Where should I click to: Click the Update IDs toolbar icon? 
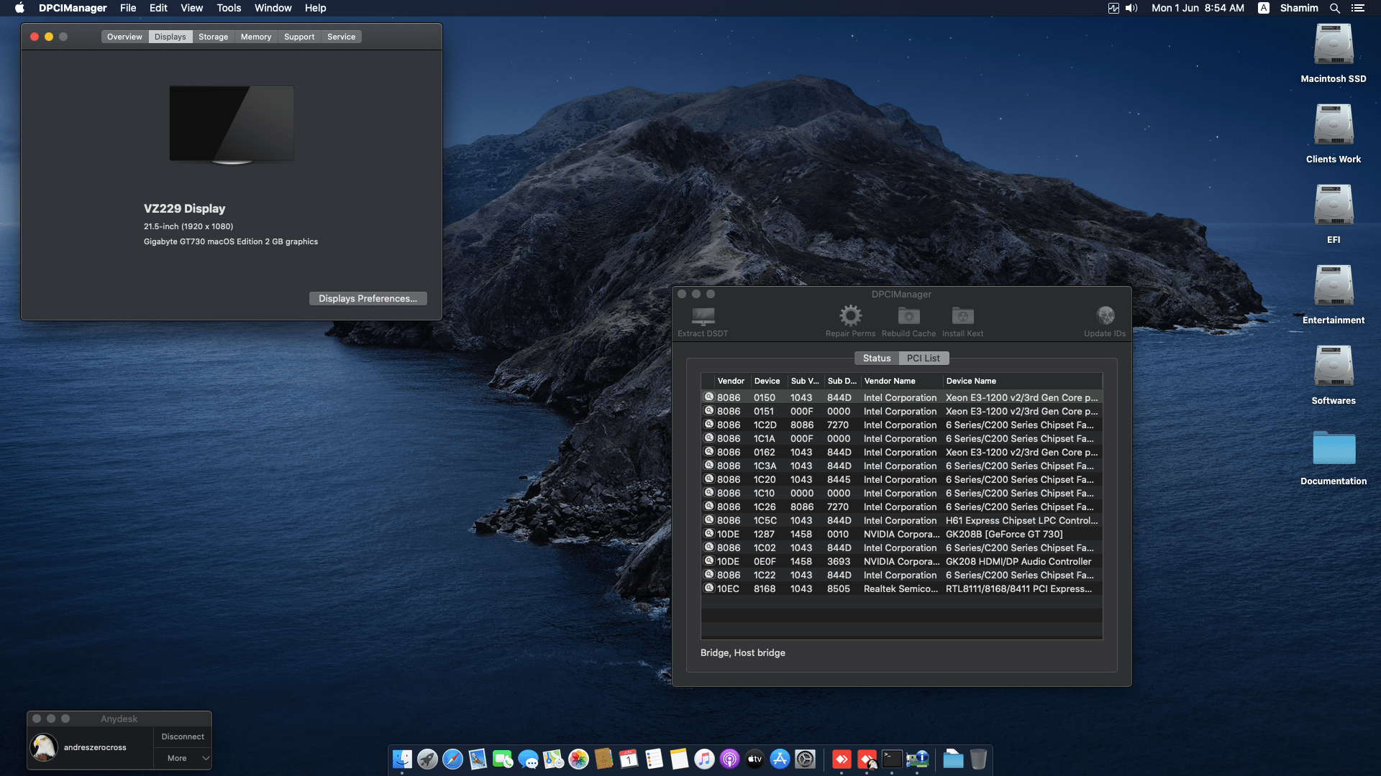click(1105, 315)
